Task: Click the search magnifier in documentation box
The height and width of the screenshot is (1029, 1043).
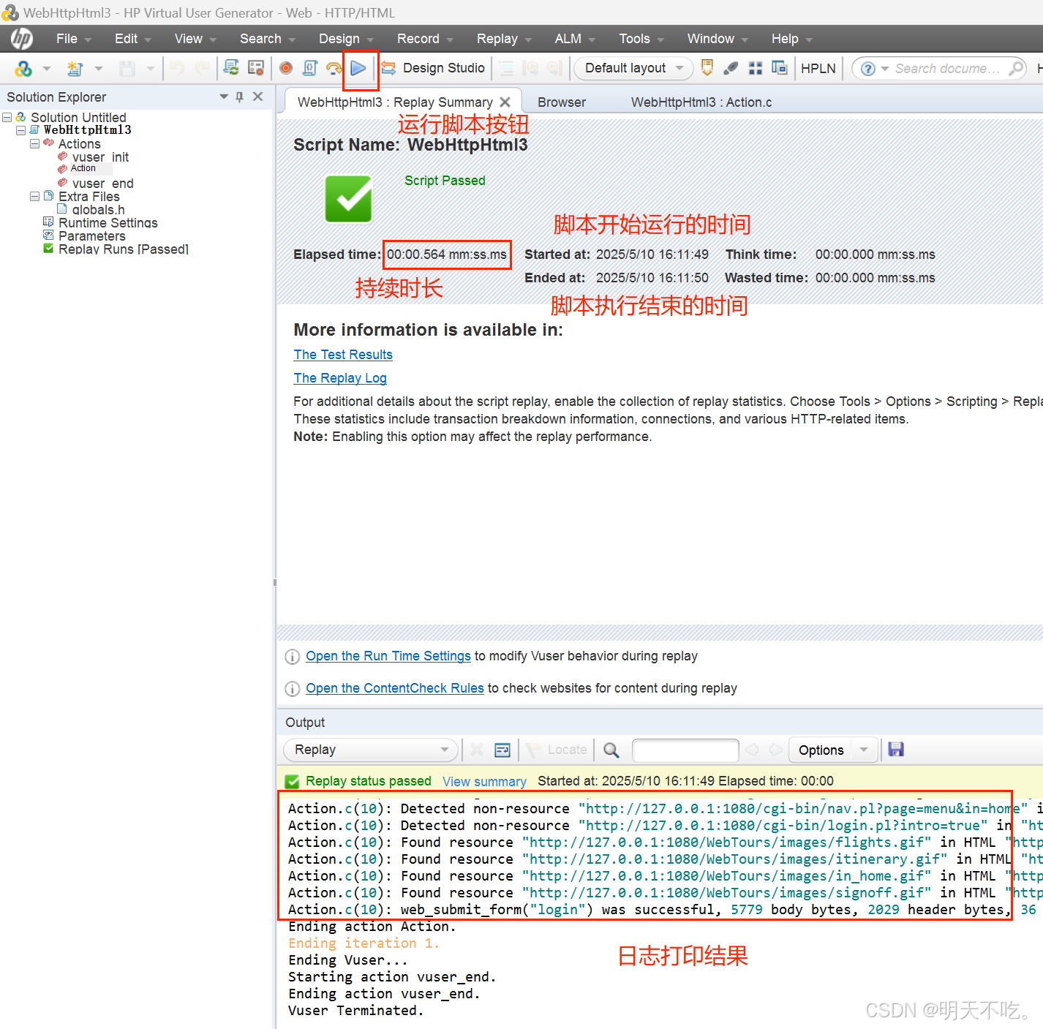Action: pyautogui.click(x=1016, y=68)
